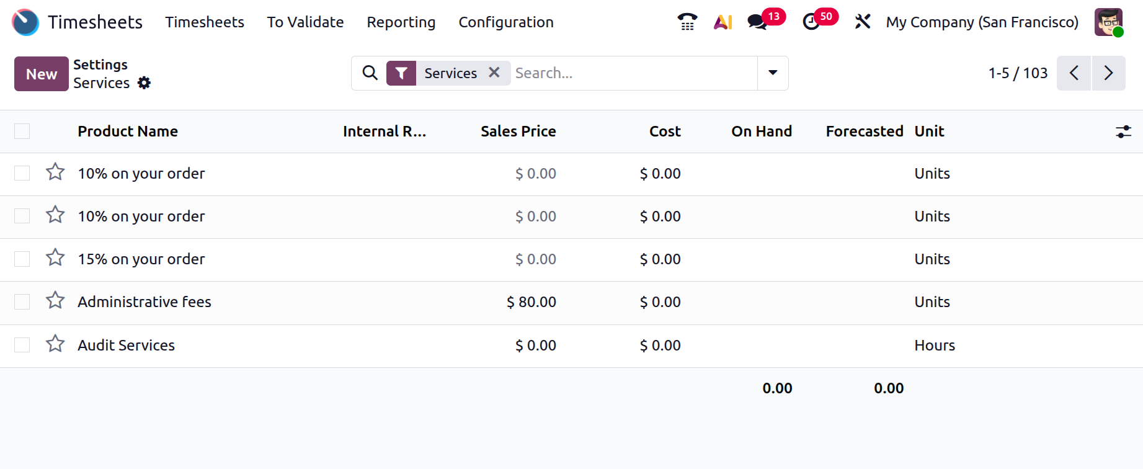The image size is (1143, 469).
Task: Remove the Services filter tag
Action: click(x=494, y=73)
